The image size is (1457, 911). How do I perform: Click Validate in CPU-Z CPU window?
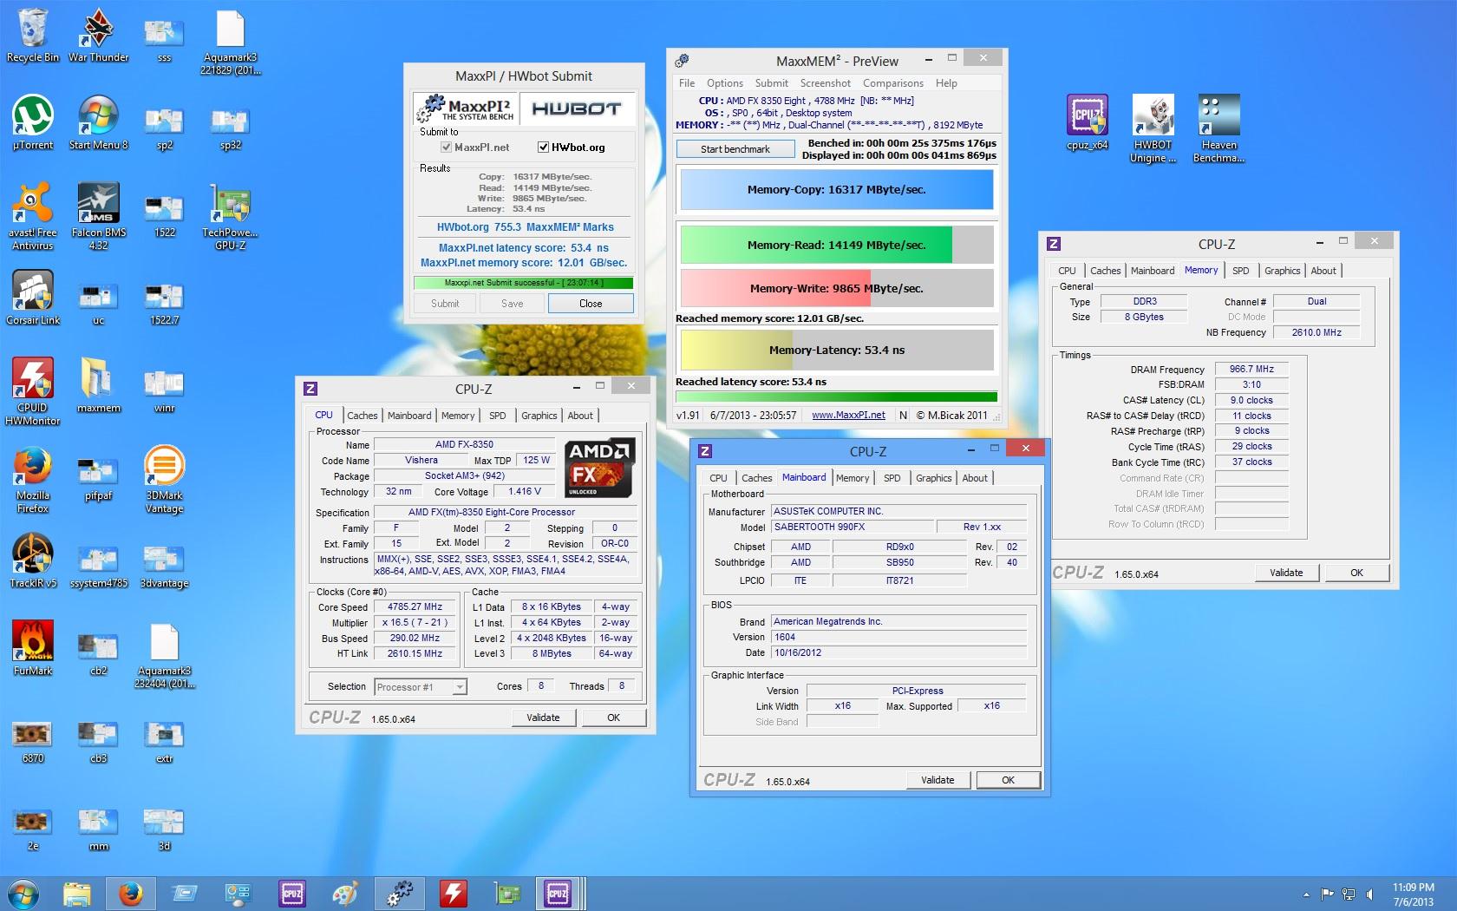click(543, 718)
